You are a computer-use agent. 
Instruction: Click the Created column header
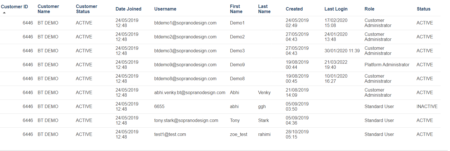point(294,9)
